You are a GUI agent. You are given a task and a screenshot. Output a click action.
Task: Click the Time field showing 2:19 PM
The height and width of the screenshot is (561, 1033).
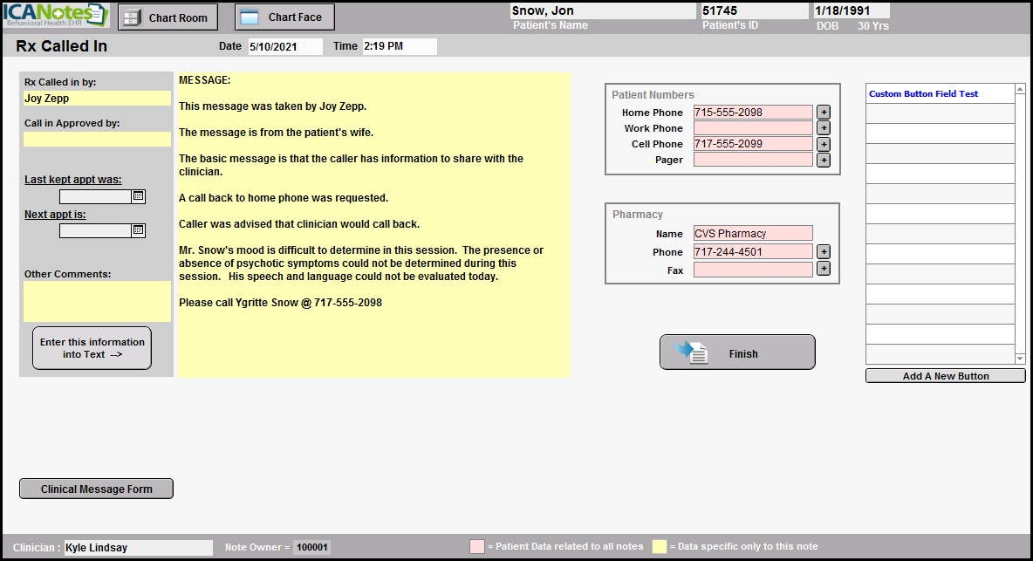tap(399, 46)
